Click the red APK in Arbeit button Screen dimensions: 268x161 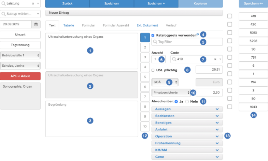[x=20, y=76]
